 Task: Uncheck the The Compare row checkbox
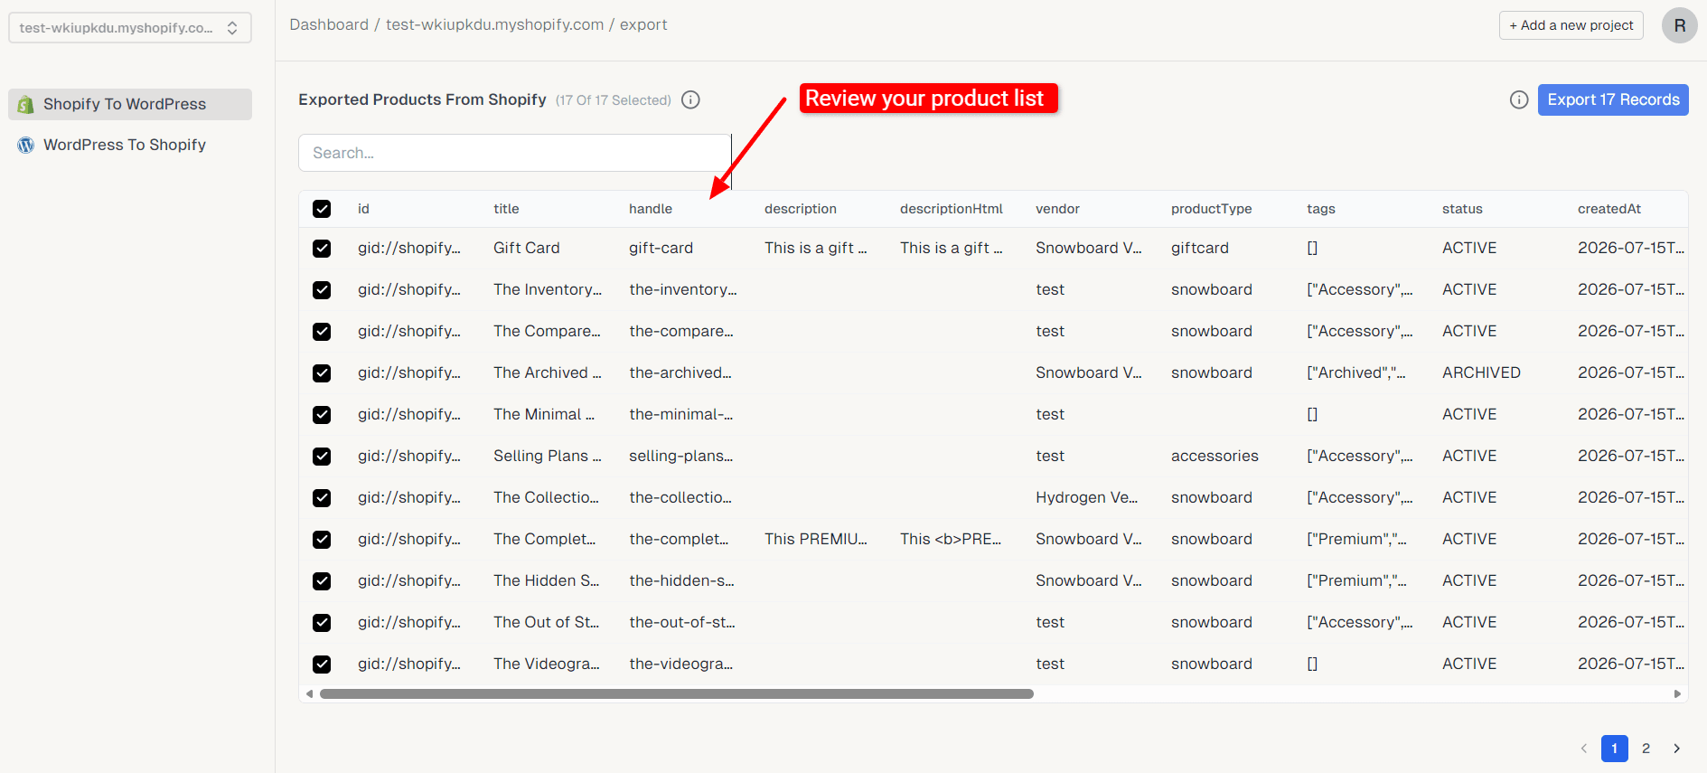click(x=322, y=332)
